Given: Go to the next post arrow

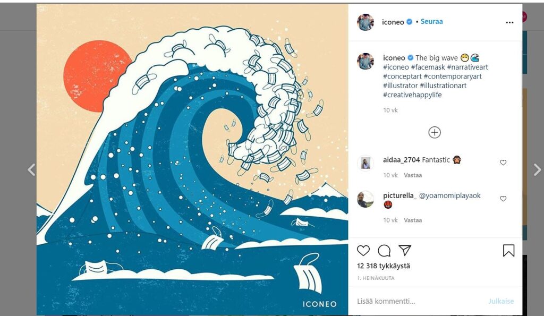Looking at the screenshot, I should pos(537,170).
